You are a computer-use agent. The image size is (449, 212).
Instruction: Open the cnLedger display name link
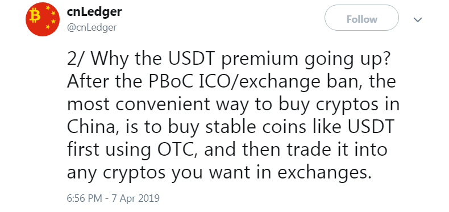coord(94,12)
